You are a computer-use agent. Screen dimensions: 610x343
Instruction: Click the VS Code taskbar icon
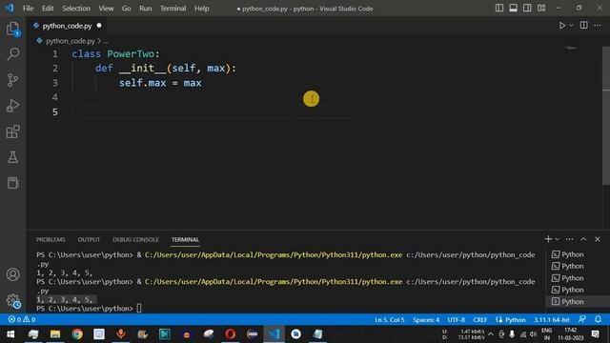(x=274, y=334)
